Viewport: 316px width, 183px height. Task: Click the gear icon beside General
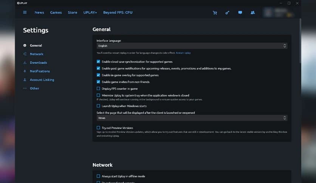click(x=25, y=45)
